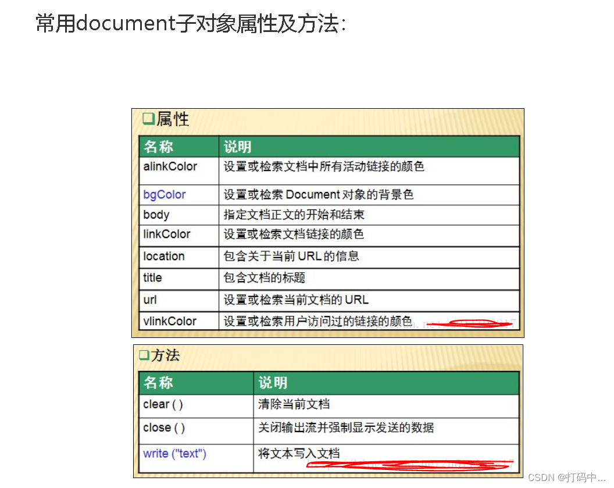Click the 名称 column header in attributes table
The image size is (614, 488).
[x=157, y=147]
